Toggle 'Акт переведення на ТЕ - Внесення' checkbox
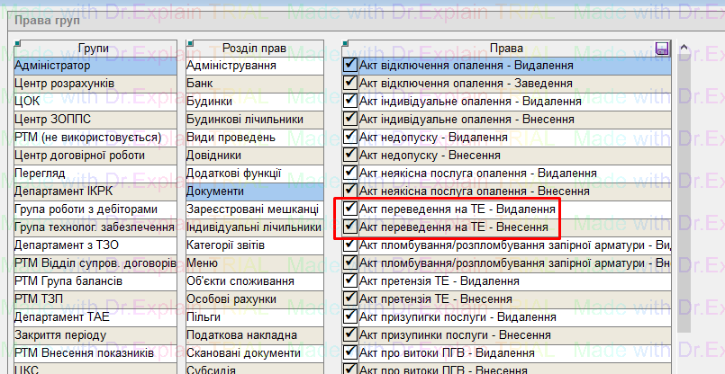Screen dimensions: 725x374 pos(350,227)
